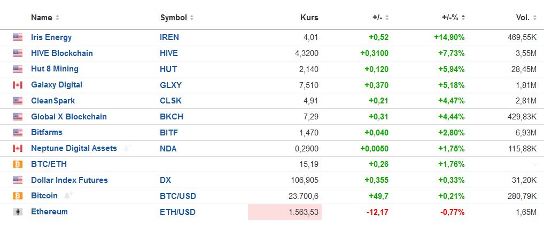Click the red-highlighted Ethereum price cell
Viewport: 544px width, 225px height.
click(x=285, y=212)
